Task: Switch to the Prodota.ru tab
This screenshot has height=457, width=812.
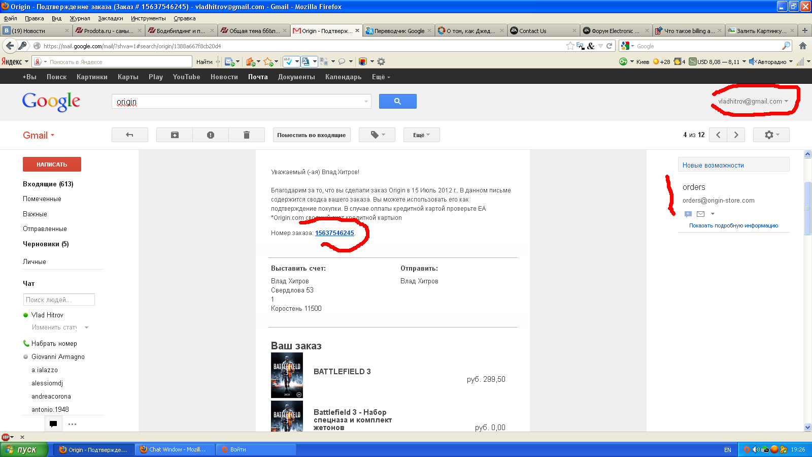Action: (x=109, y=30)
